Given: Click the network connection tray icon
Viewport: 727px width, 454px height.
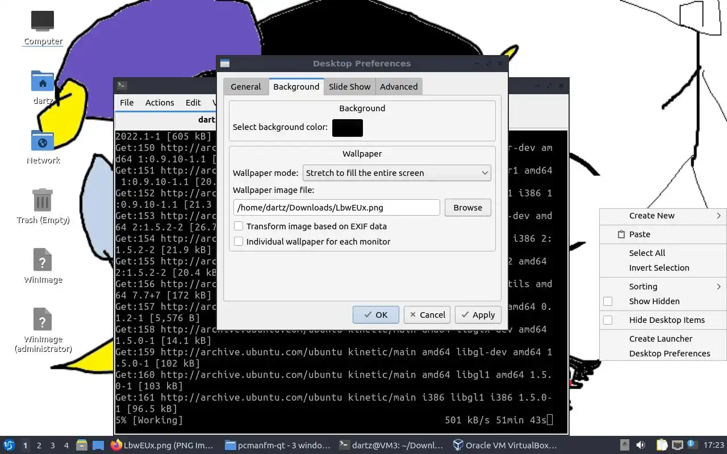Looking at the screenshot, I should point(677,445).
